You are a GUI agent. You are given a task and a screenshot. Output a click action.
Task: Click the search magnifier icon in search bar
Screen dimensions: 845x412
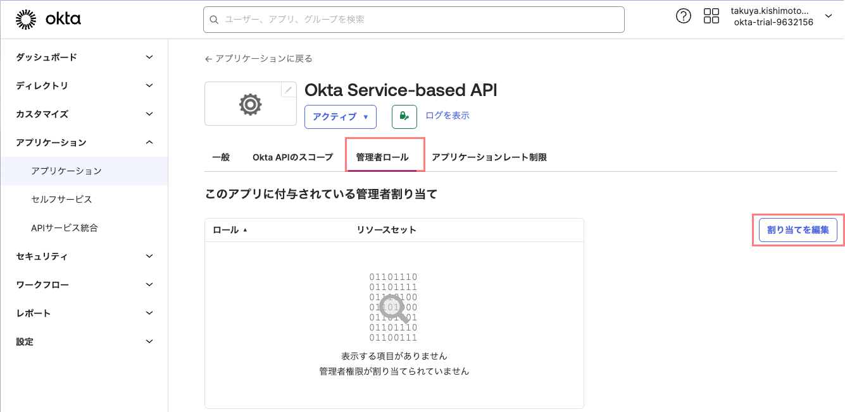214,20
